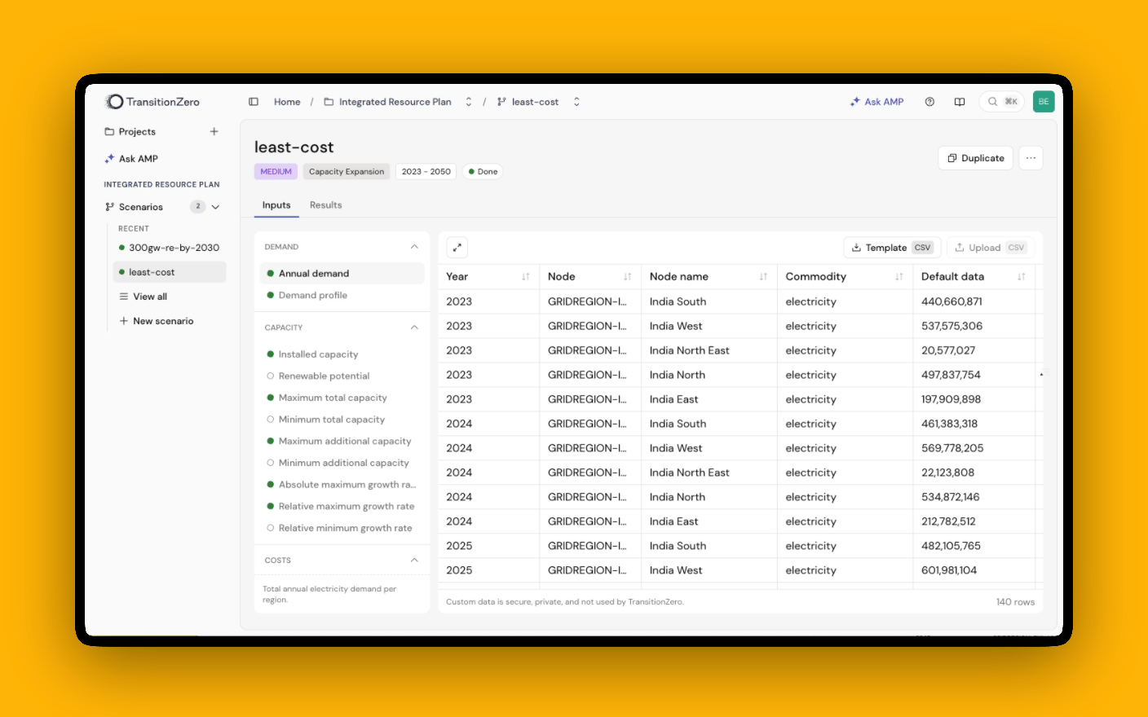Click least-cost in the breadcrumb
1148x717 pixels.
click(x=528, y=102)
